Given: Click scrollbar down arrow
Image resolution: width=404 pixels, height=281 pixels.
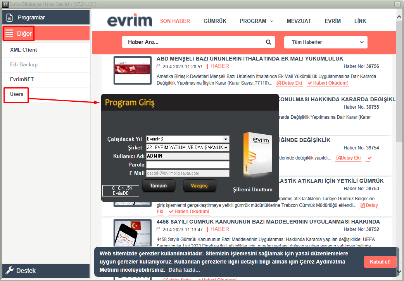Looking at the screenshot, I should tap(399, 271).
